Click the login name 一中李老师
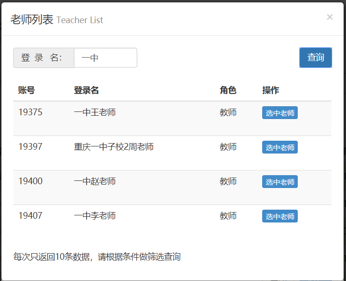This screenshot has height=281, width=346. point(95,216)
